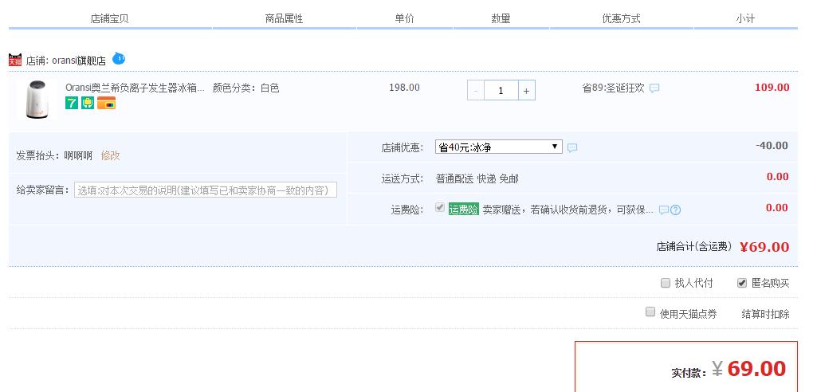The width and height of the screenshot is (813, 392).
Task: Click the quantity input field showing 1
Action: tap(501, 91)
